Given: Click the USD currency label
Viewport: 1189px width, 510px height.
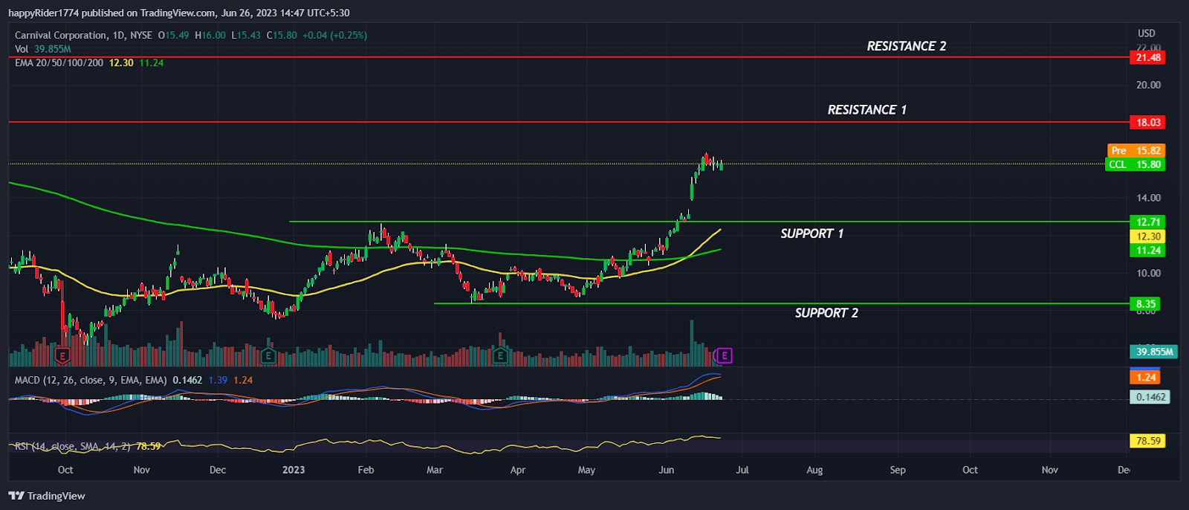Looking at the screenshot, I should (1147, 33).
